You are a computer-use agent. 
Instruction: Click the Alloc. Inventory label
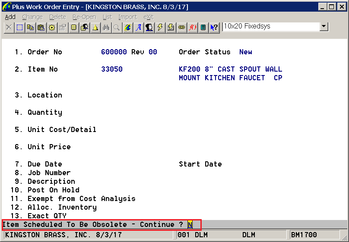tap(62, 207)
